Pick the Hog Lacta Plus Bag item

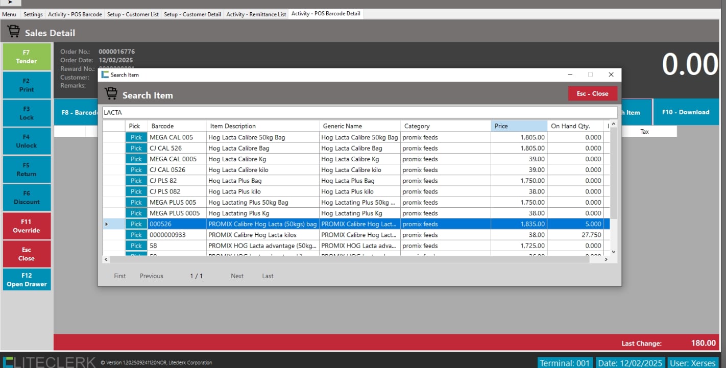tap(136, 181)
